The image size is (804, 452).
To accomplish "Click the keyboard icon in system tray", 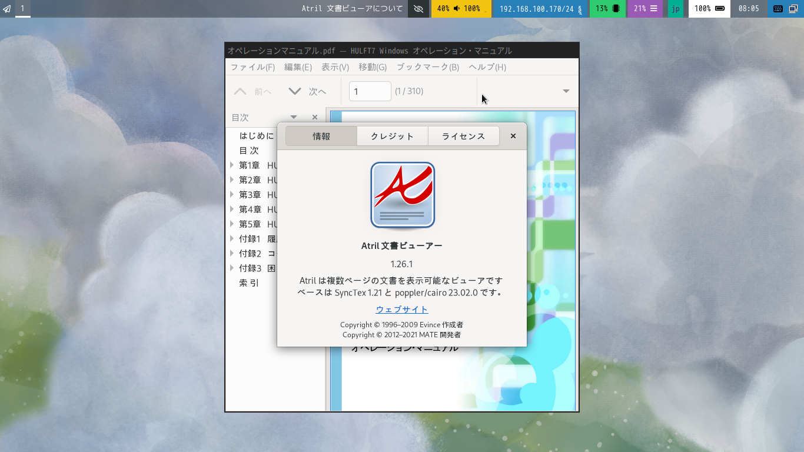I will tap(778, 9).
